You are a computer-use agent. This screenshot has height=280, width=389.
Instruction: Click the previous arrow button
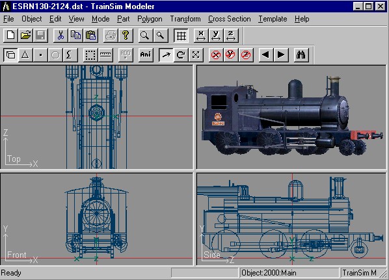(x=266, y=55)
